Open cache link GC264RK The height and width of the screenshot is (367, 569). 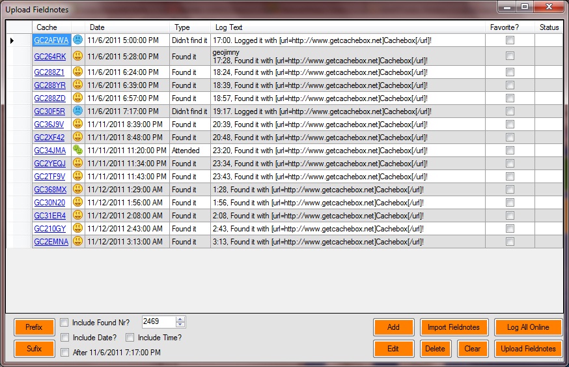pyautogui.click(x=50, y=56)
